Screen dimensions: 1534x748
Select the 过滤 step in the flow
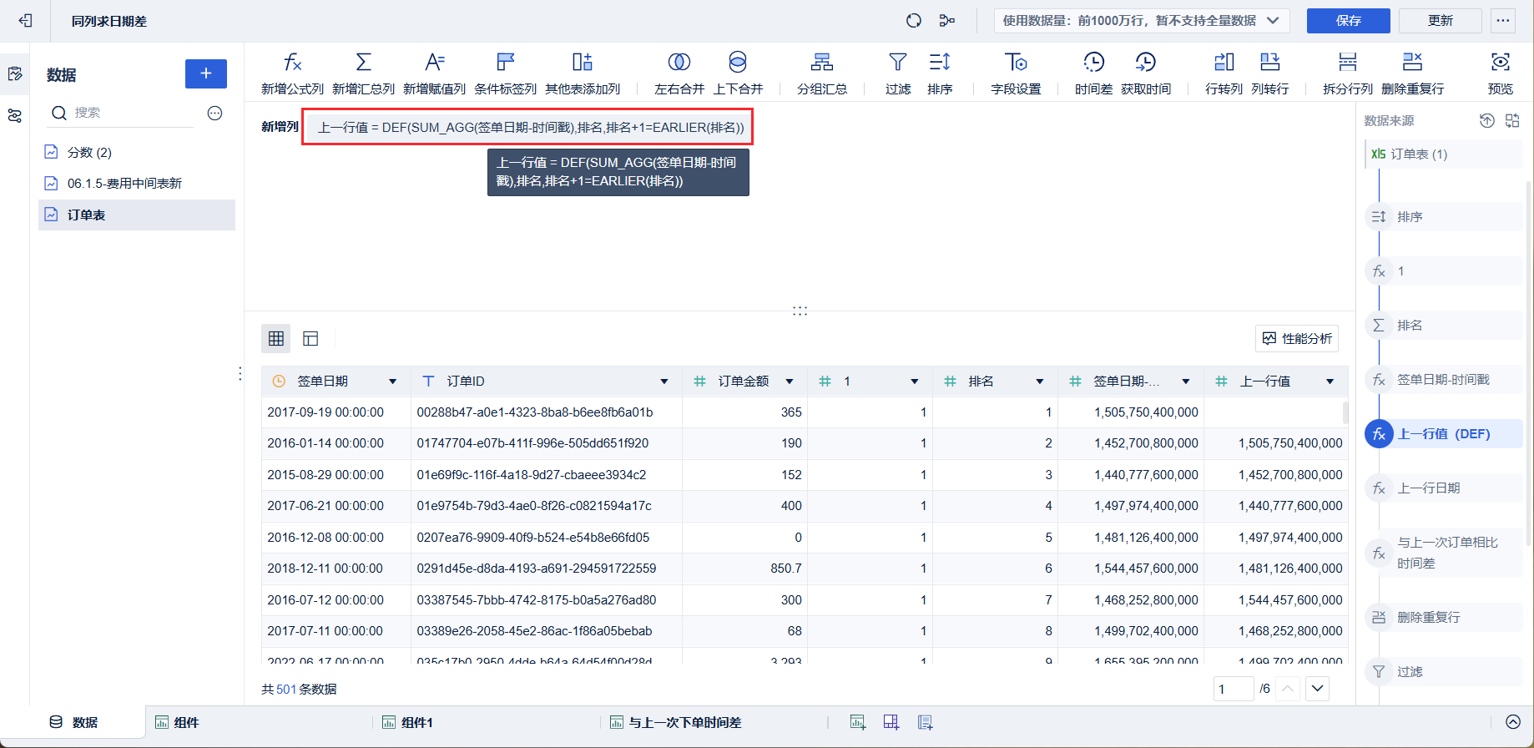tap(1444, 672)
